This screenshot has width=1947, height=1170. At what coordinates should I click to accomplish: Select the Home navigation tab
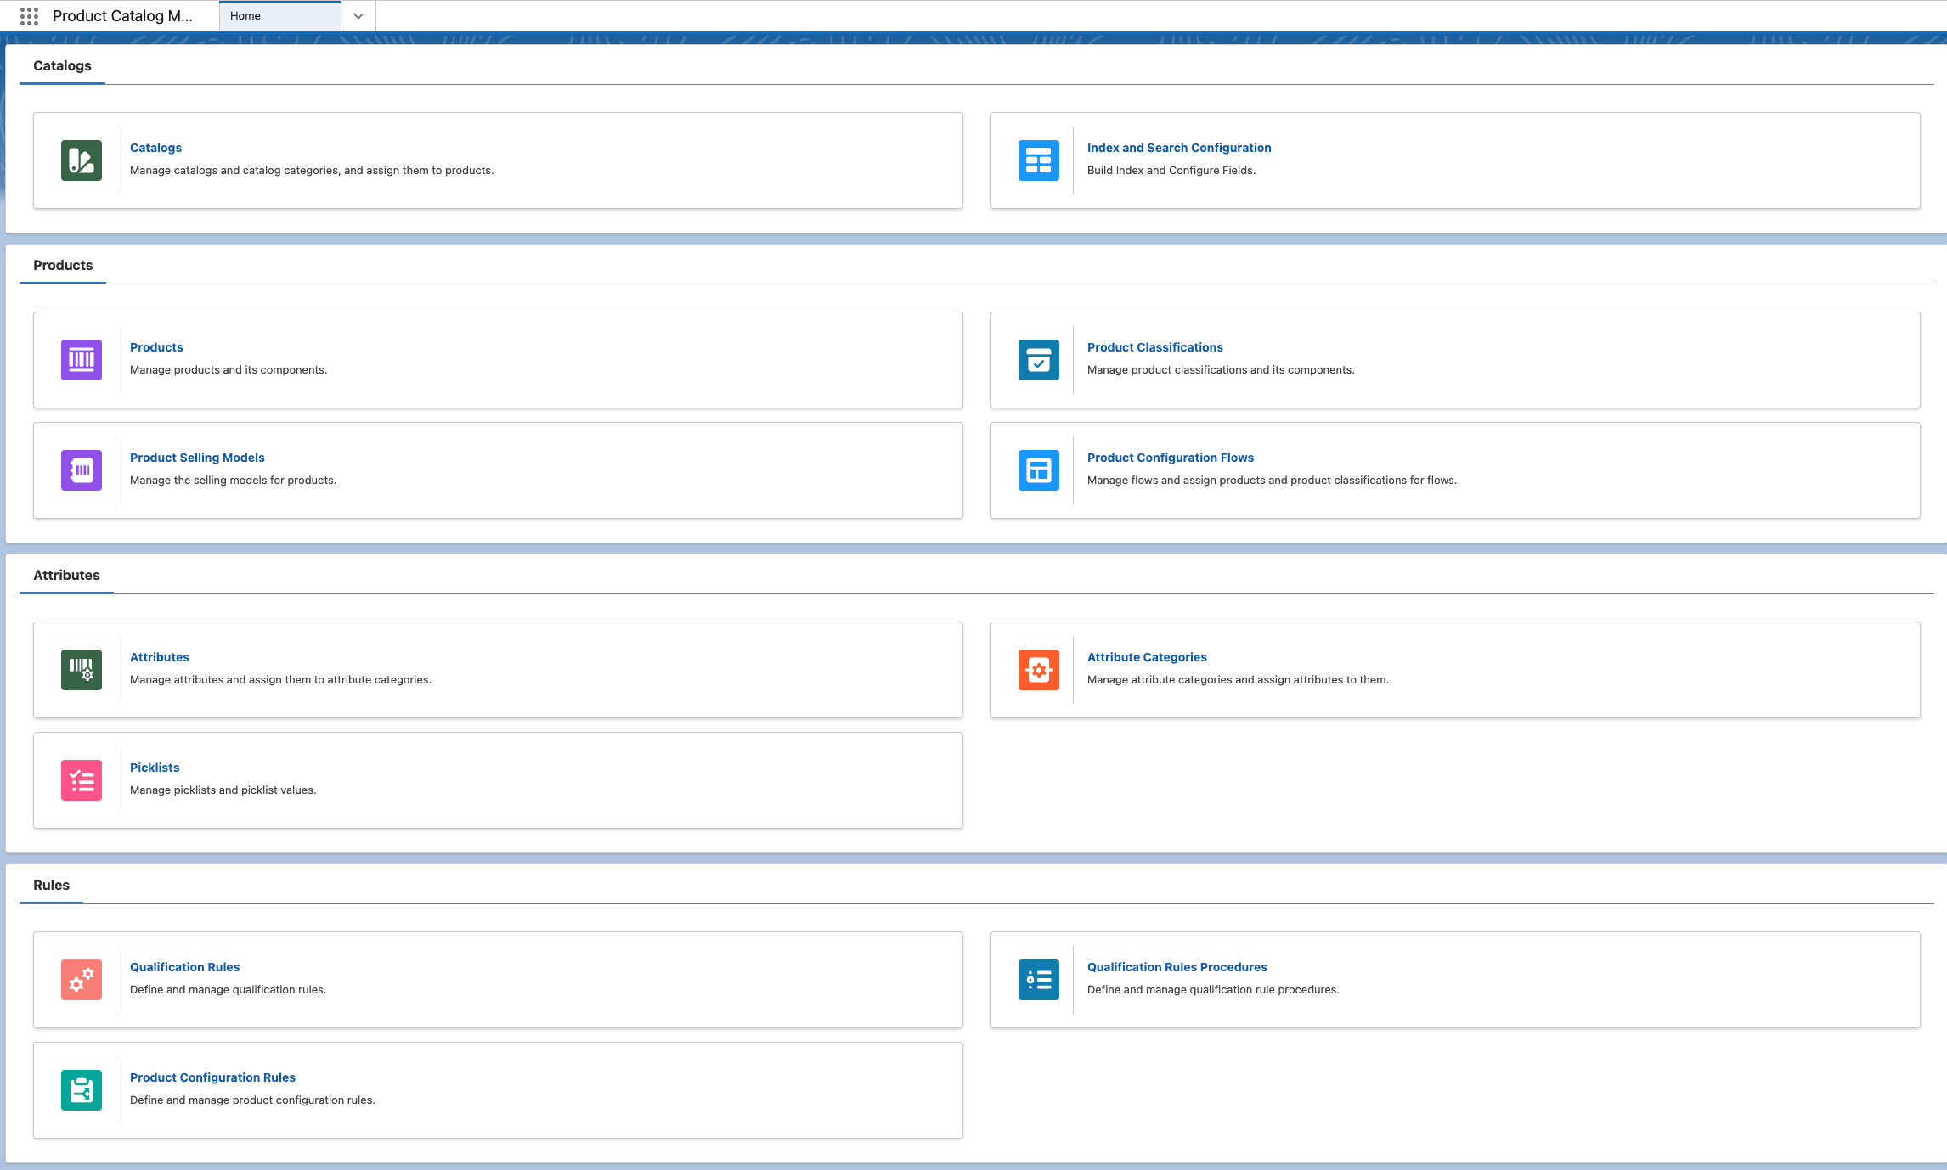(x=279, y=16)
